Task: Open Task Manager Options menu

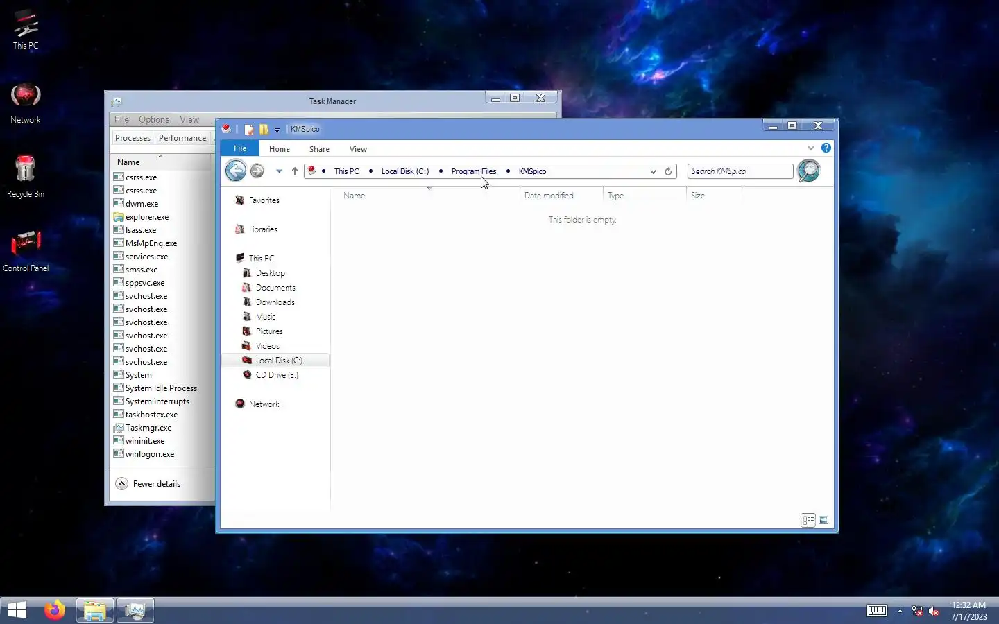Action: (x=154, y=119)
